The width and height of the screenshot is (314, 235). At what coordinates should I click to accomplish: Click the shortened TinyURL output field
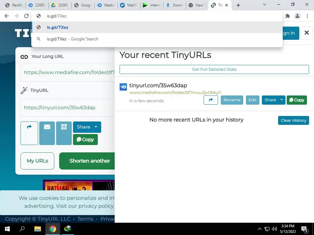68,107
